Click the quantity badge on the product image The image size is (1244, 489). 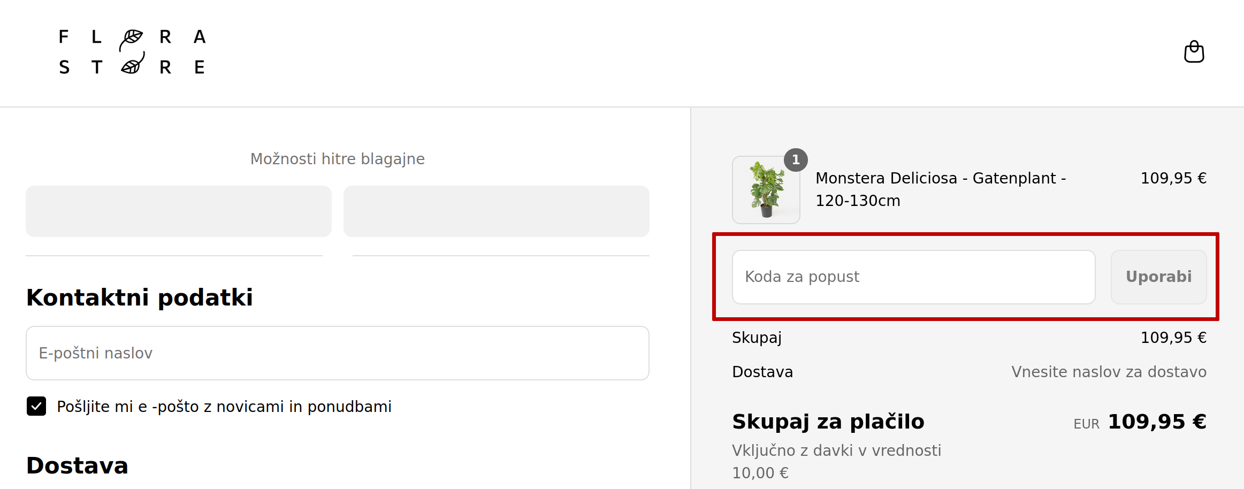coord(796,160)
